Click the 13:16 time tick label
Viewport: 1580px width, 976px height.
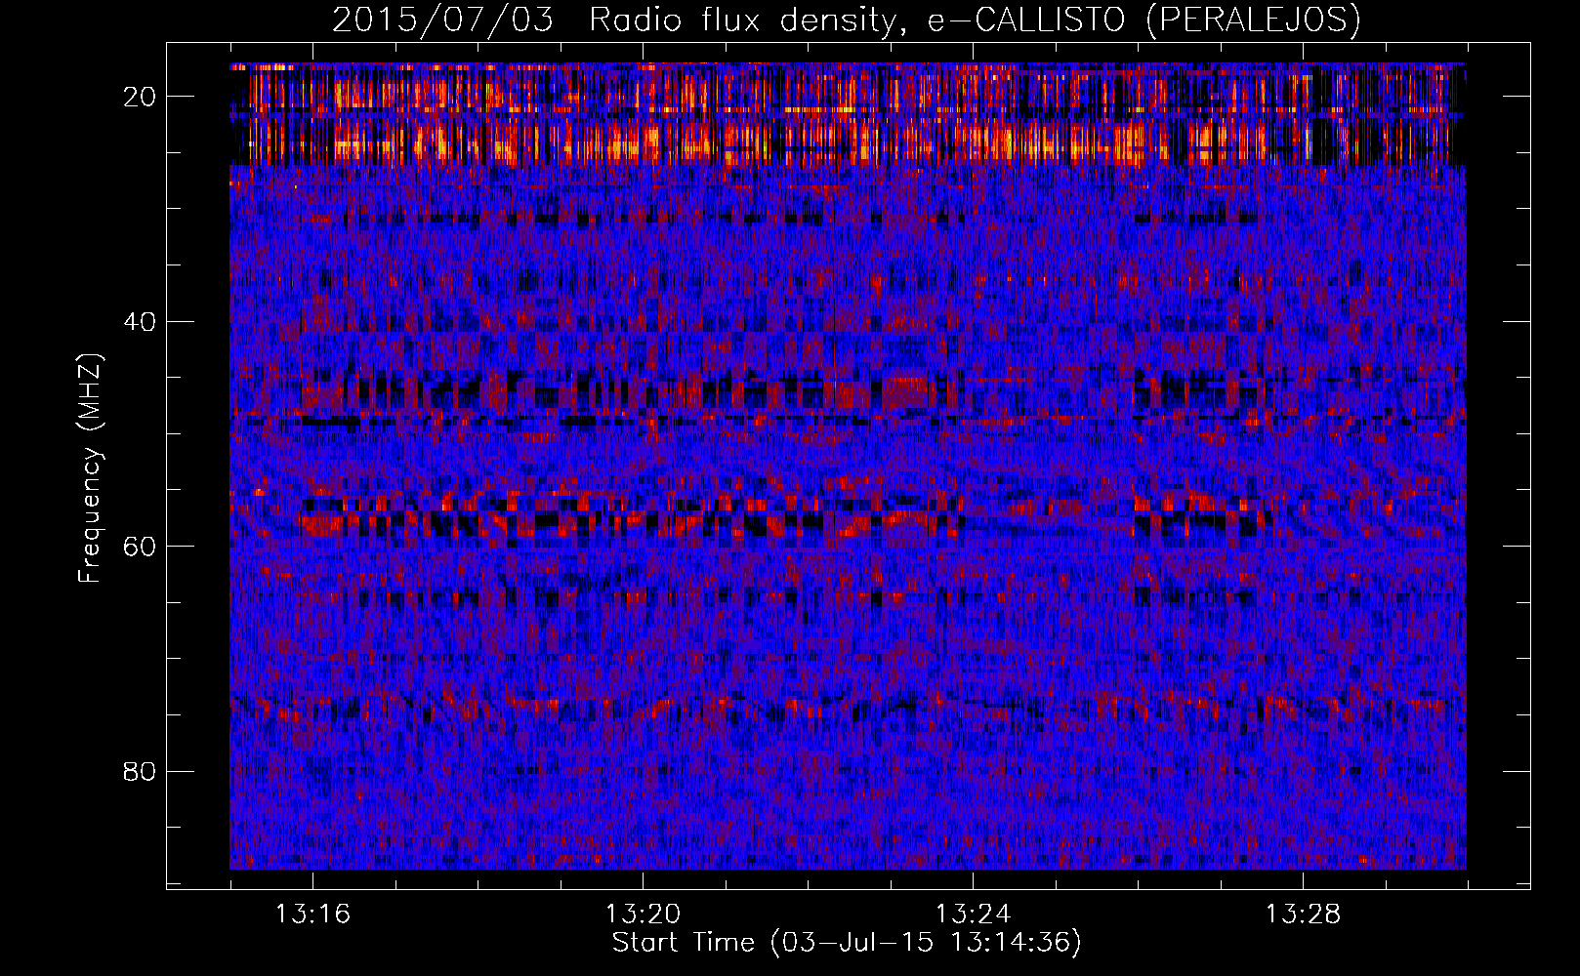312,914
